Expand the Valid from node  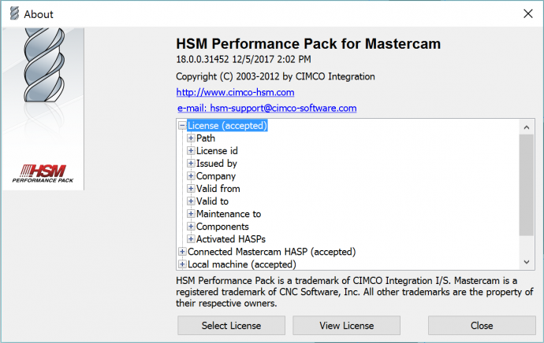[191, 189]
